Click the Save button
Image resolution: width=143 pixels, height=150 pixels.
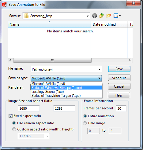pyautogui.click(x=119, y=69)
